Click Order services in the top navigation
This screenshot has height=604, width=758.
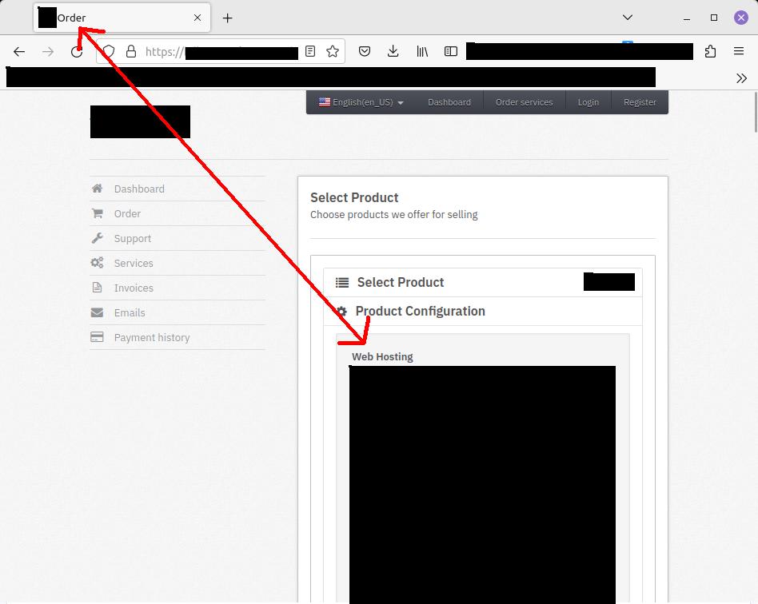(x=524, y=101)
